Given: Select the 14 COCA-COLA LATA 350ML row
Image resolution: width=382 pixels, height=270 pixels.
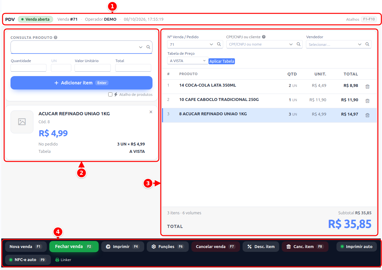Looking at the screenshot, I should click(269, 87).
